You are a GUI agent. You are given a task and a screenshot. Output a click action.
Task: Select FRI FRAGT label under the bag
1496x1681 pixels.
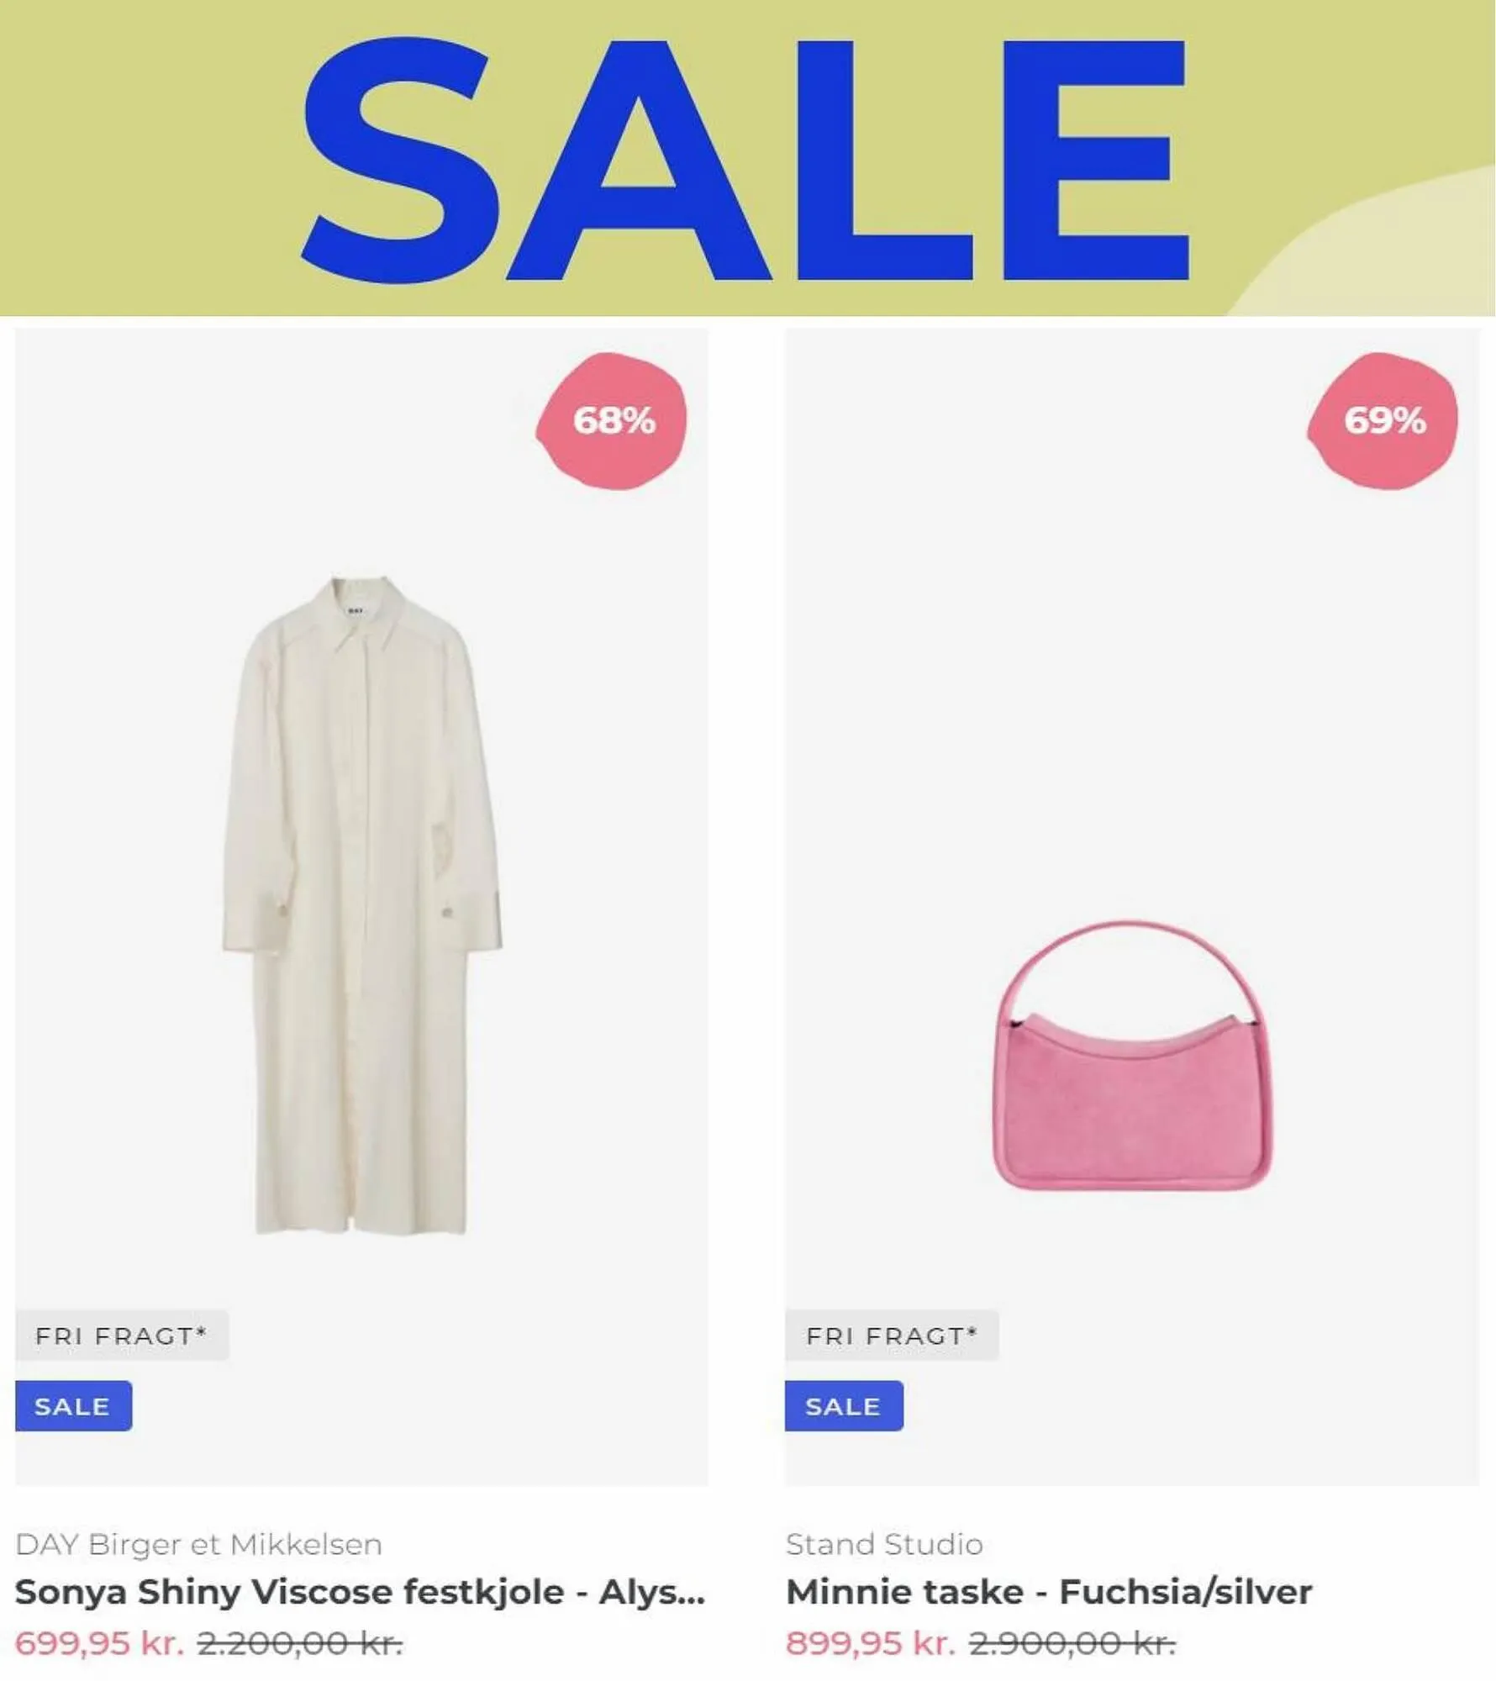[x=892, y=1336]
